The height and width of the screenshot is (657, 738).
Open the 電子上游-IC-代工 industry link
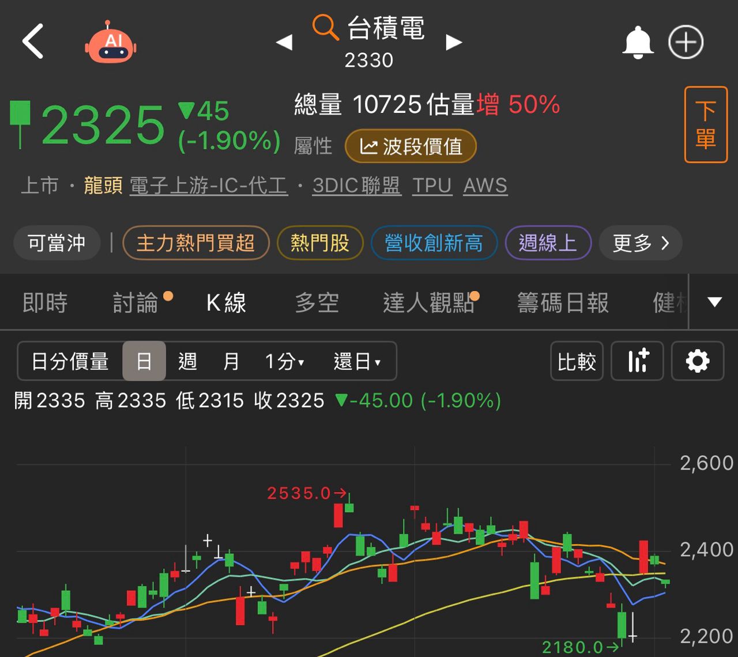(208, 186)
